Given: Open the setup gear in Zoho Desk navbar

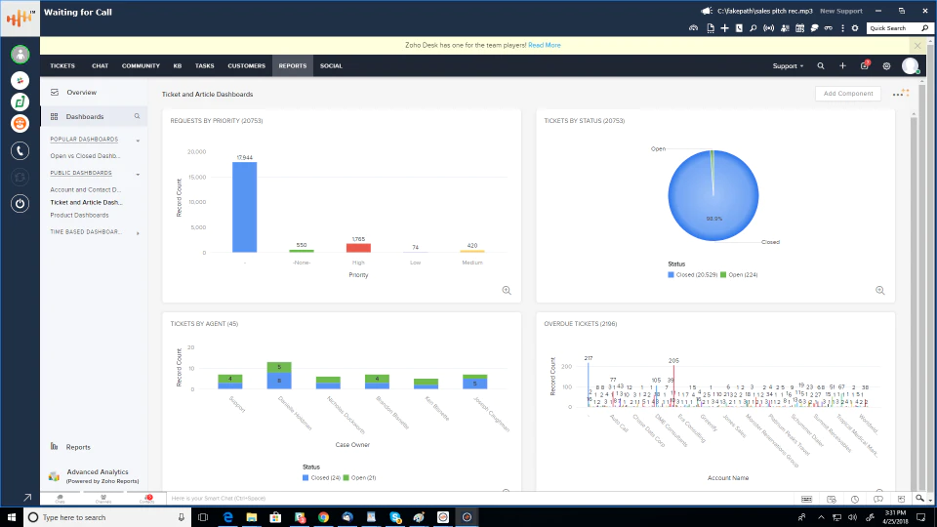Looking at the screenshot, I should 887,66.
